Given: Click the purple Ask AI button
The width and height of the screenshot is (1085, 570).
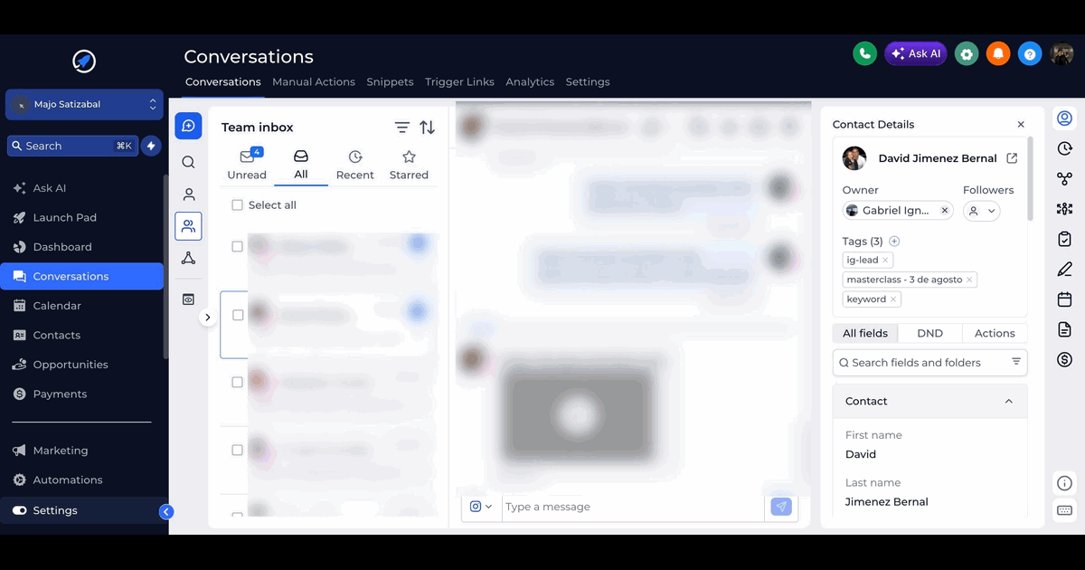Looking at the screenshot, I should click(x=916, y=53).
